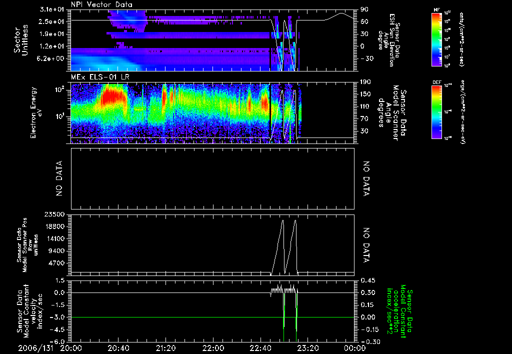Viewport: 512px width, 354px height.
Task: Click NO DATA label right of scanner position panel
Action: tap(366, 245)
